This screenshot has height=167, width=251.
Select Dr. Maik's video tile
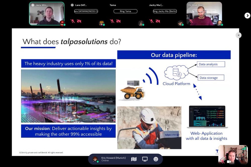(x=204, y=14)
